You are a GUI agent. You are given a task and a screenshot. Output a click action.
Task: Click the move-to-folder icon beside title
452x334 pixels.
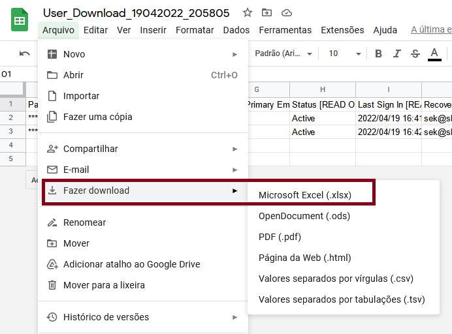click(266, 12)
